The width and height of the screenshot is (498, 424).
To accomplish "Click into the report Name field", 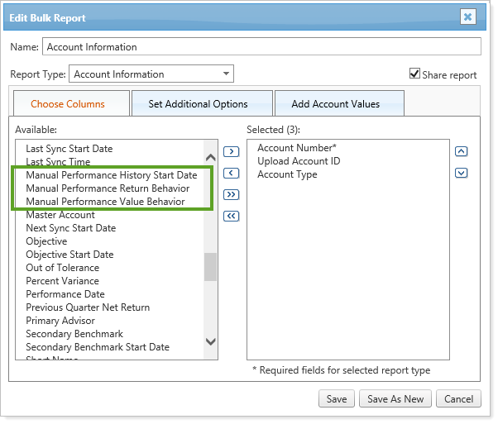I will coord(261,47).
